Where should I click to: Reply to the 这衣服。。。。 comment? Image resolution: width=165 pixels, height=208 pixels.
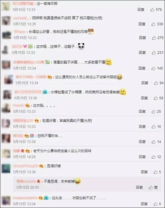pyautogui.click(x=142, y=112)
